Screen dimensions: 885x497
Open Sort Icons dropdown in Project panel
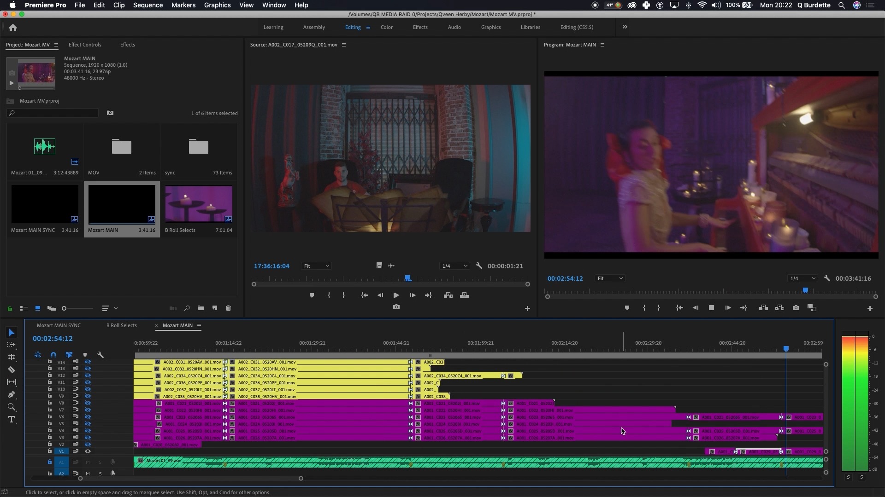point(109,308)
